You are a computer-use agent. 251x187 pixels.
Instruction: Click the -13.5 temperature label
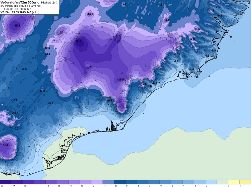pos(197,29)
